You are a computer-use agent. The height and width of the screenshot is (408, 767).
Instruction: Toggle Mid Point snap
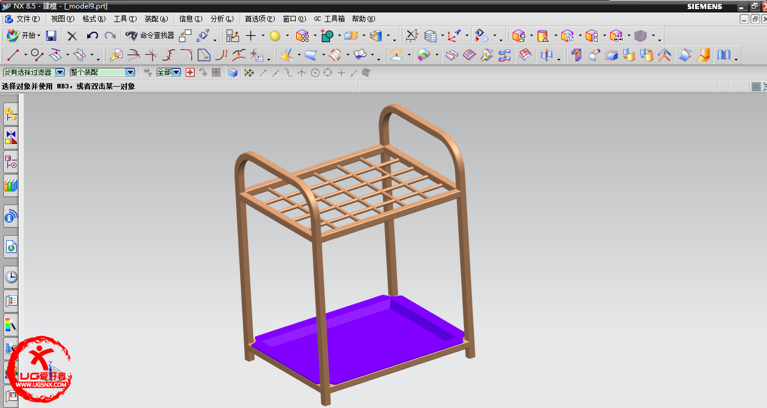[276, 73]
